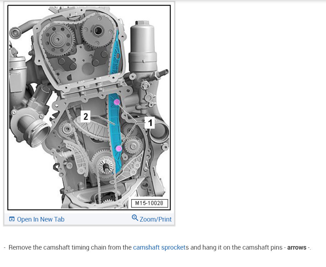Click the M15-10028 figure reference label
Screen dimensions: 326x267
(149, 203)
